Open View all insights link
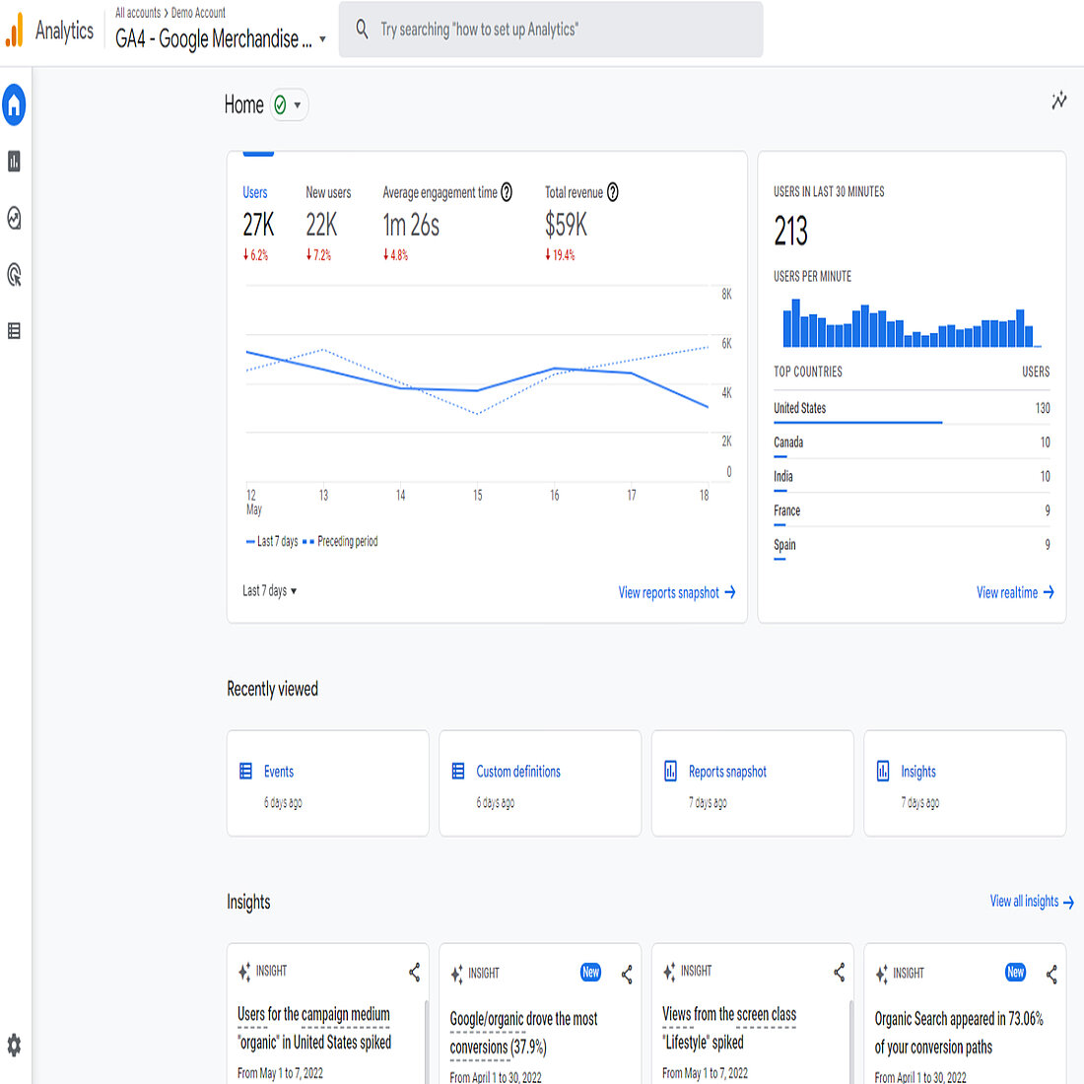This screenshot has width=1084, height=1084. 1031,901
